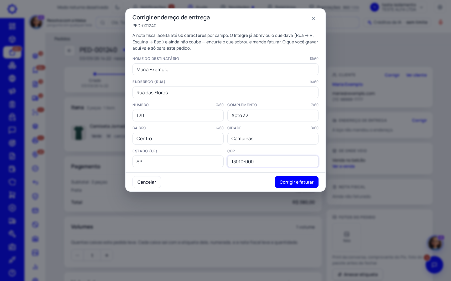The width and height of the screenshot is (451, 281).
Task: Focus the Cidade field showing Campinas
Action: pyautogui.click(x=273, y=139)
